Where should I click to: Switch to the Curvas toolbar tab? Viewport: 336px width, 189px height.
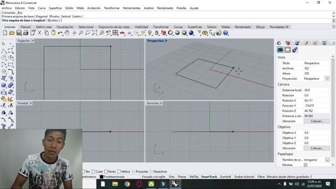178,27
